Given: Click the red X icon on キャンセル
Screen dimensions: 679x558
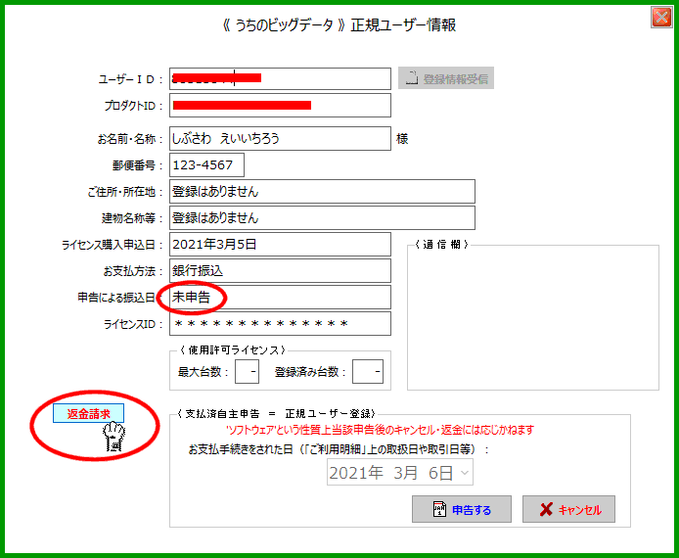Looking at the screenshot, I should pyautogui.click(x=547, y=509).
